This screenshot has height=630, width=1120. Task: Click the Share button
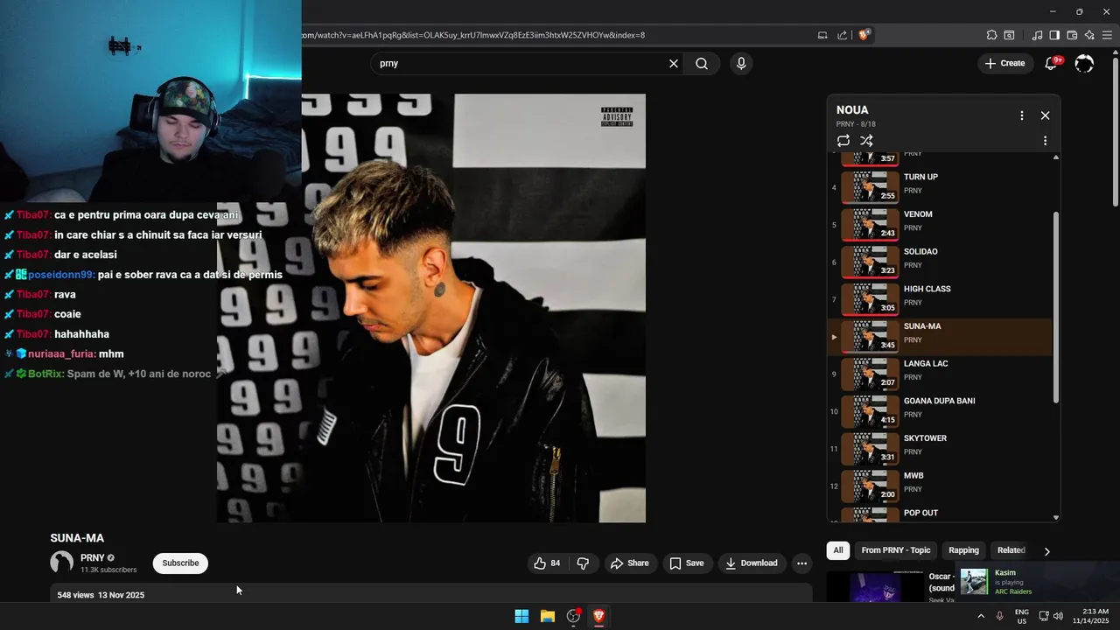click(630, 563)
